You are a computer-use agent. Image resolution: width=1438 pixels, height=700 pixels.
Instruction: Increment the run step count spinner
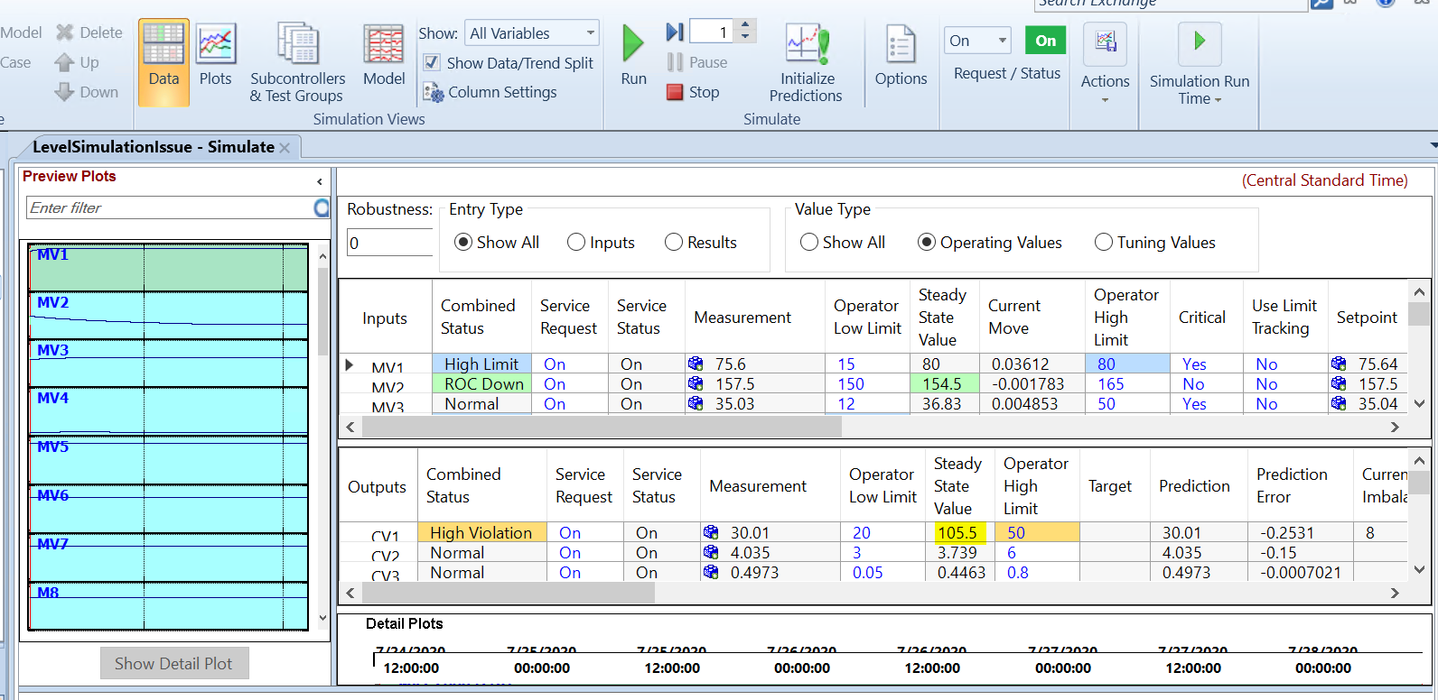pyautogui.click(x=745, y=26)
